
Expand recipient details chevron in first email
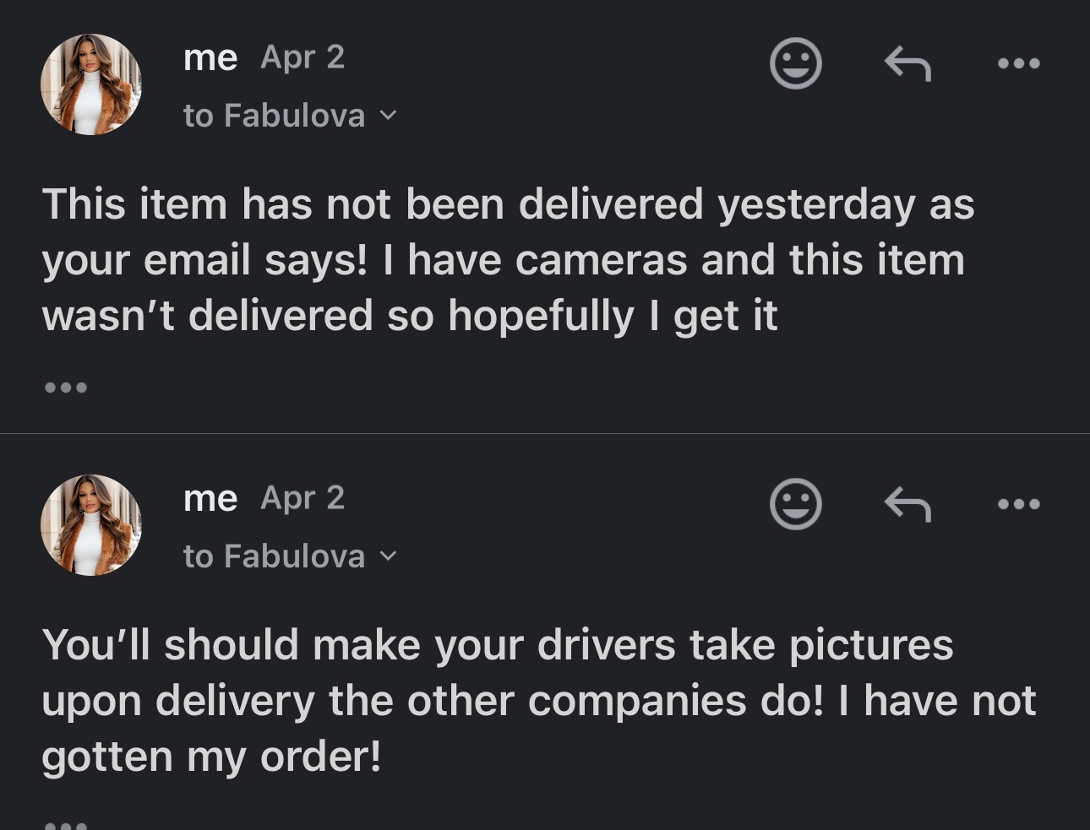click(388, 116)
